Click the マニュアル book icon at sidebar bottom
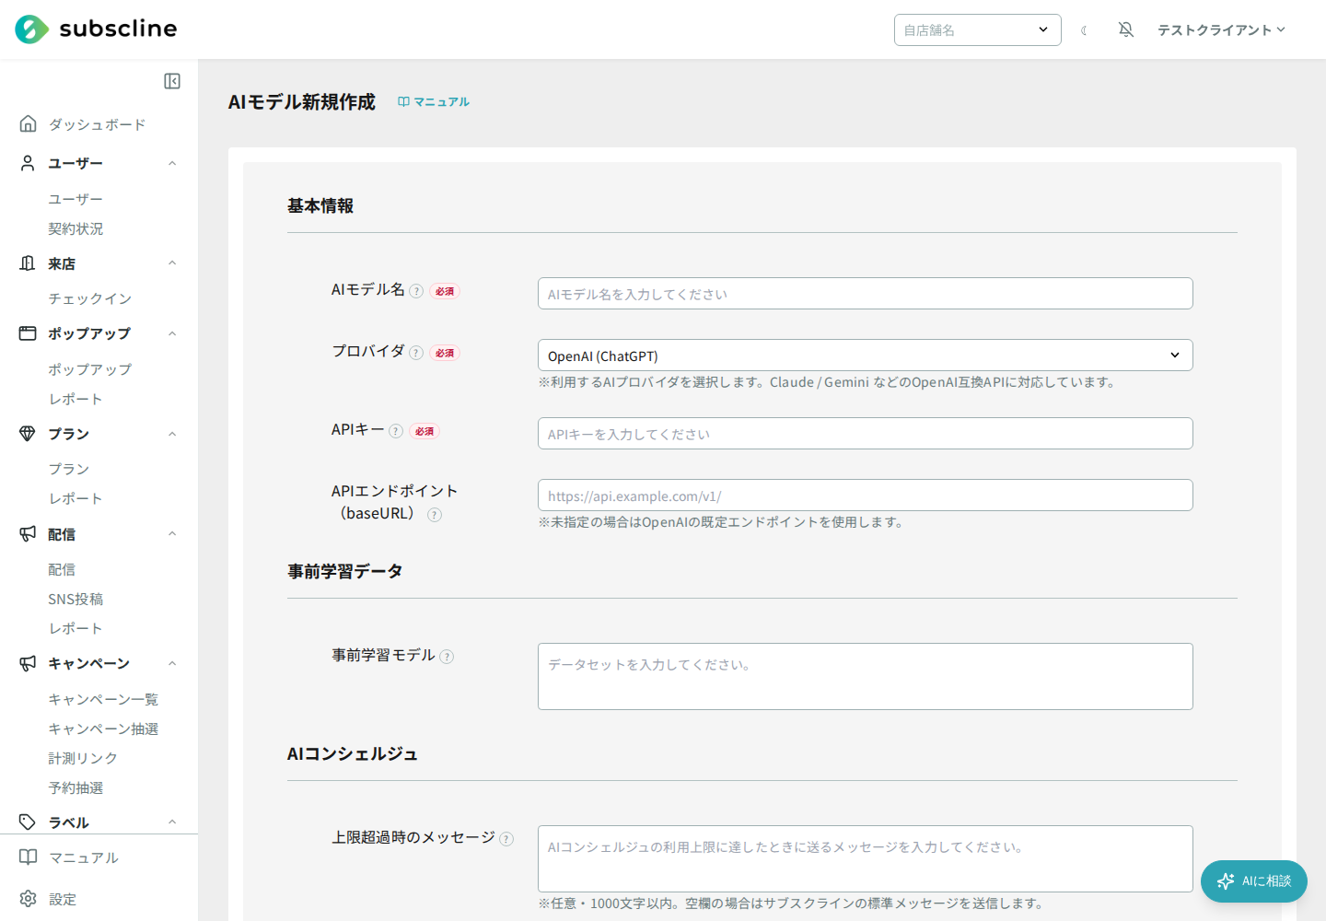Viewport: 1326px width, 921px height. (29, 857)
